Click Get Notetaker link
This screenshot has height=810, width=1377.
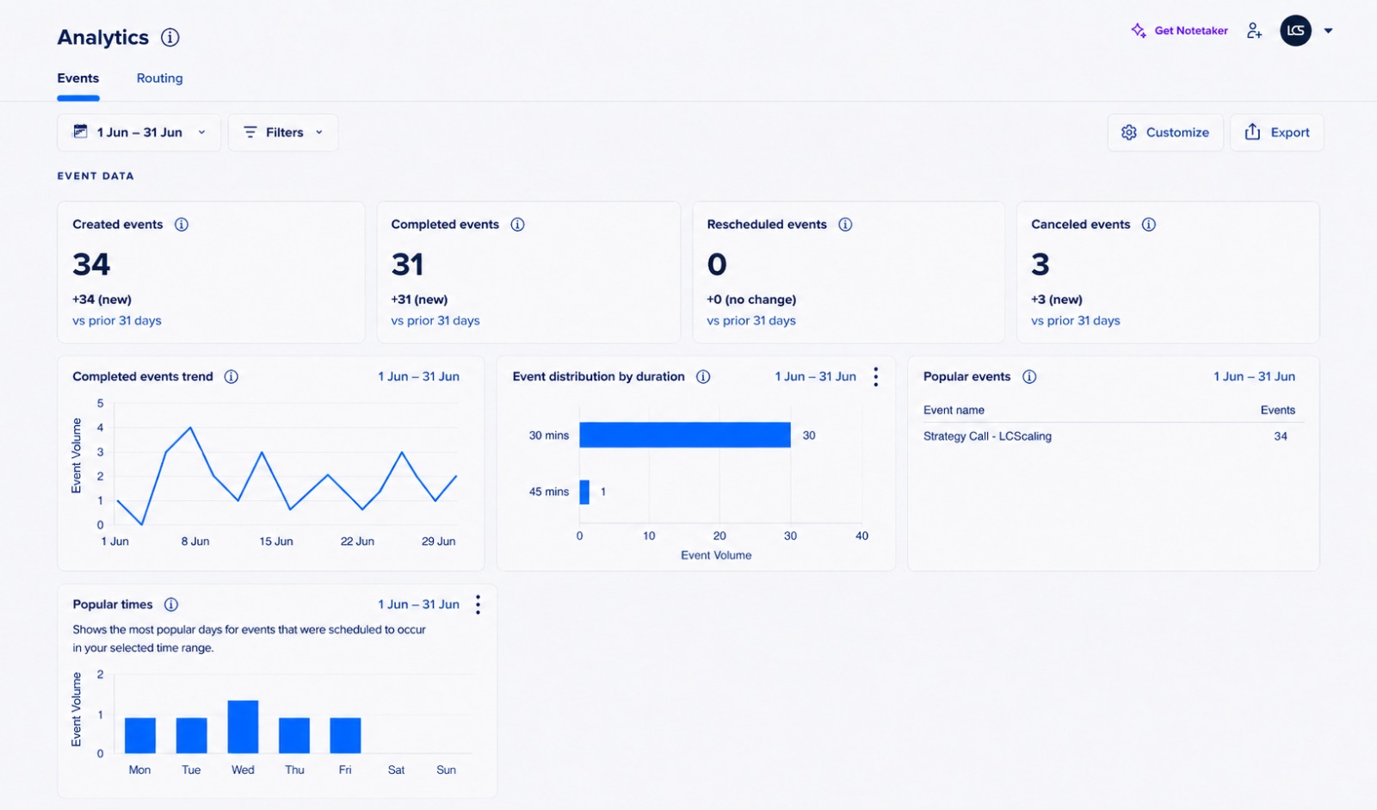point(1191,30)
